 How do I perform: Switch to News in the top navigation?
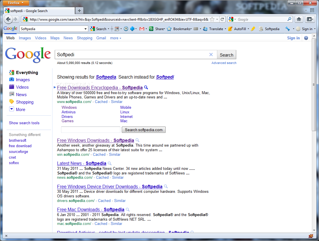(68, 38)
